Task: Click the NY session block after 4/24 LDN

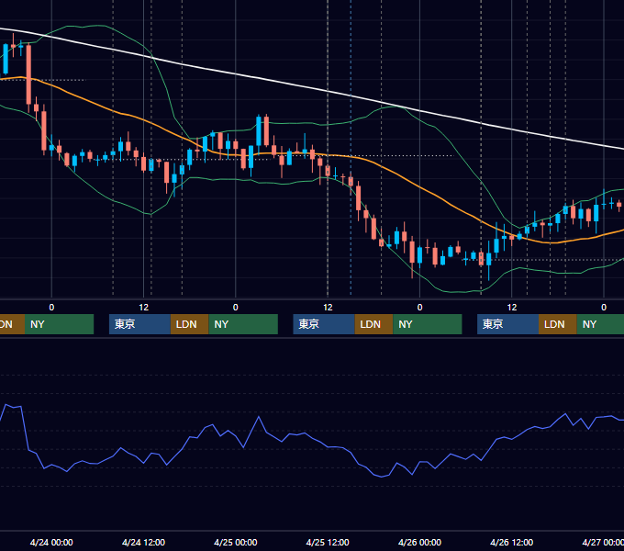Action: point(243,324)
